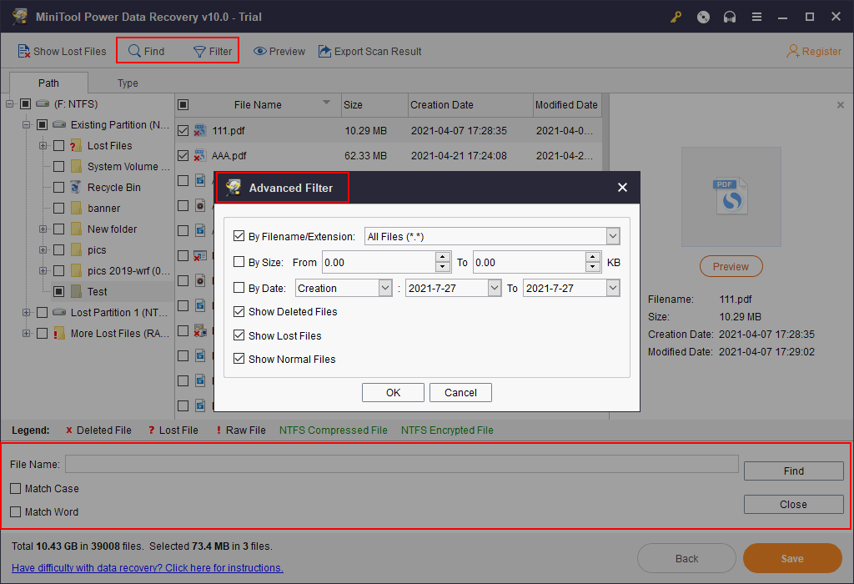Decrease the To size value stepper

pos(593,267)
